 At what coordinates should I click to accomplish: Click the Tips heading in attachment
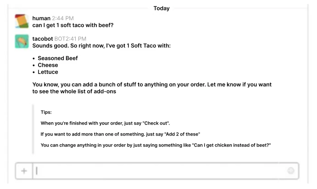(x=46, y=112)
